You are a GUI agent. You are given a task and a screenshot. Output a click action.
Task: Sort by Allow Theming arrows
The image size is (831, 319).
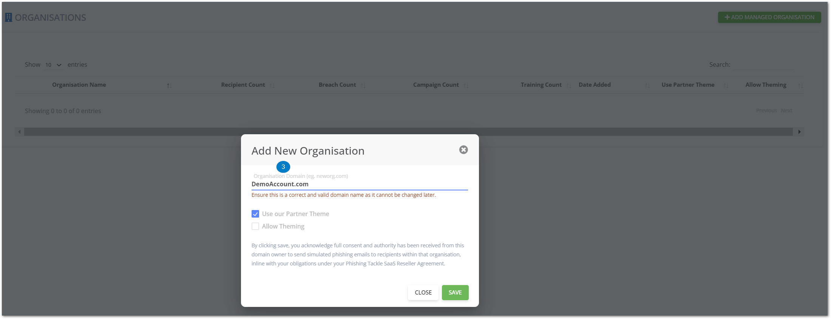[800, 86]
